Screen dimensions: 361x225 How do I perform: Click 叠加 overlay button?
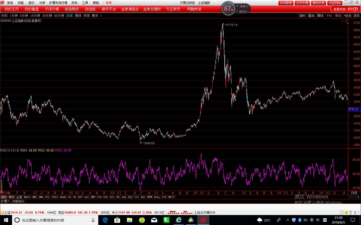coord(311,15)
